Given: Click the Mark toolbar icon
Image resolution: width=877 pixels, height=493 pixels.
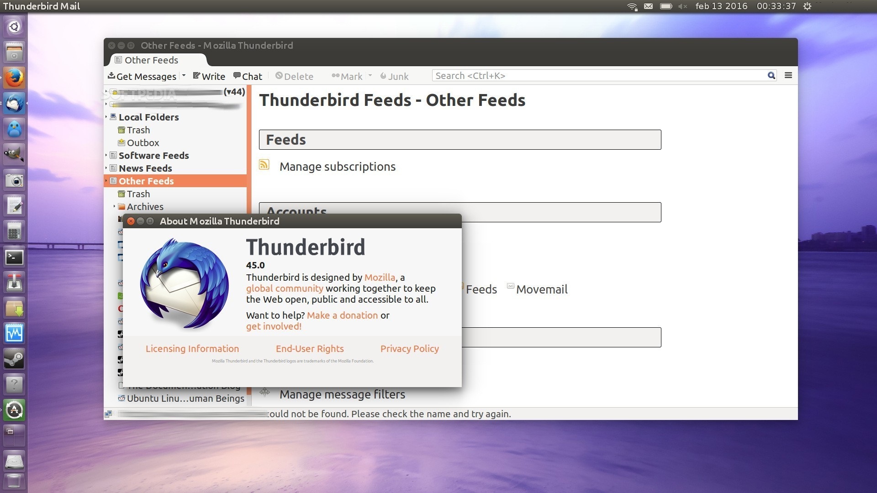Looking at the screenshot, I should [x=336, y=76].
